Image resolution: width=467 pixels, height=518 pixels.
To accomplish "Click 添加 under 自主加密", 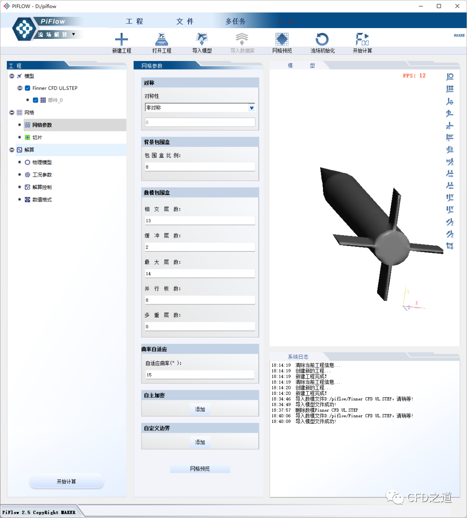I will [x=200, y=409].
